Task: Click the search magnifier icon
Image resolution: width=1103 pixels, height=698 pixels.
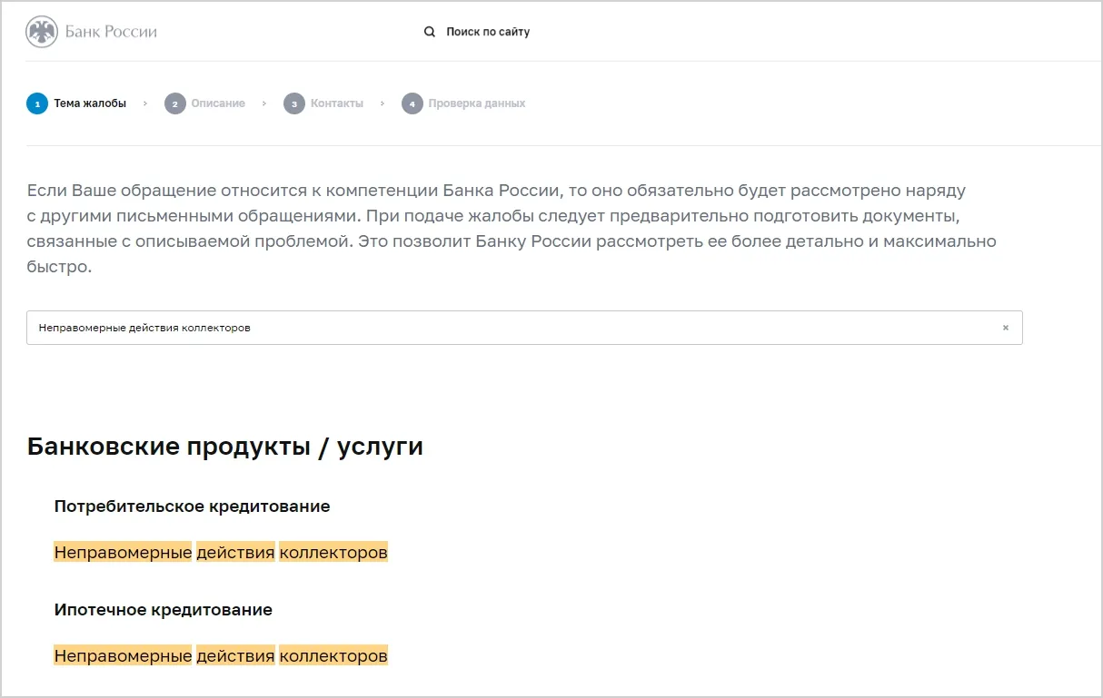Action: click(430, 32)
